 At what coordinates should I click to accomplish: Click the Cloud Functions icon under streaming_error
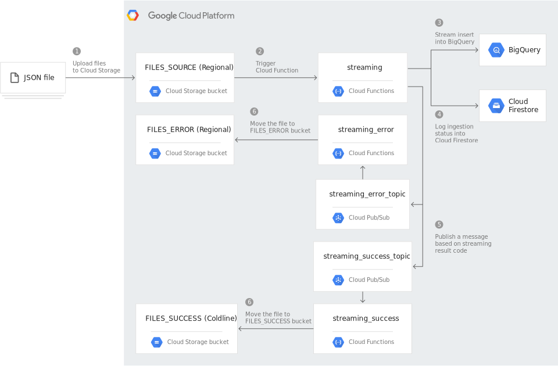(x=338, y=153)
